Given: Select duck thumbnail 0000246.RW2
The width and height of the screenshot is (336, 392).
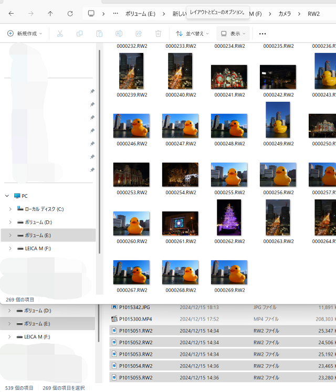Looking at the screenshot, I should click(131, 126).
